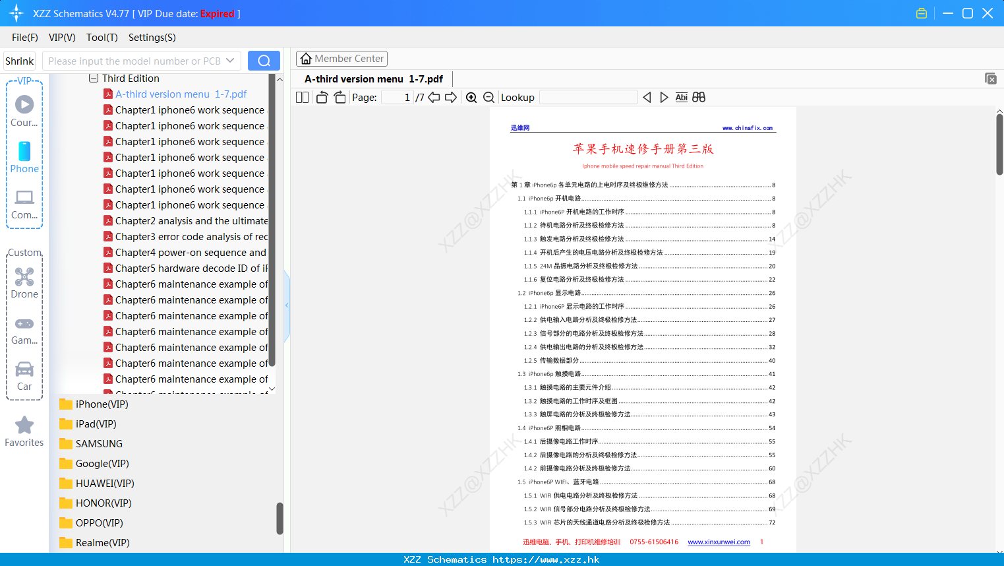Open the HONOR(VIP) folder
This screenshot has height=566, width=1004.
(95, 503)
